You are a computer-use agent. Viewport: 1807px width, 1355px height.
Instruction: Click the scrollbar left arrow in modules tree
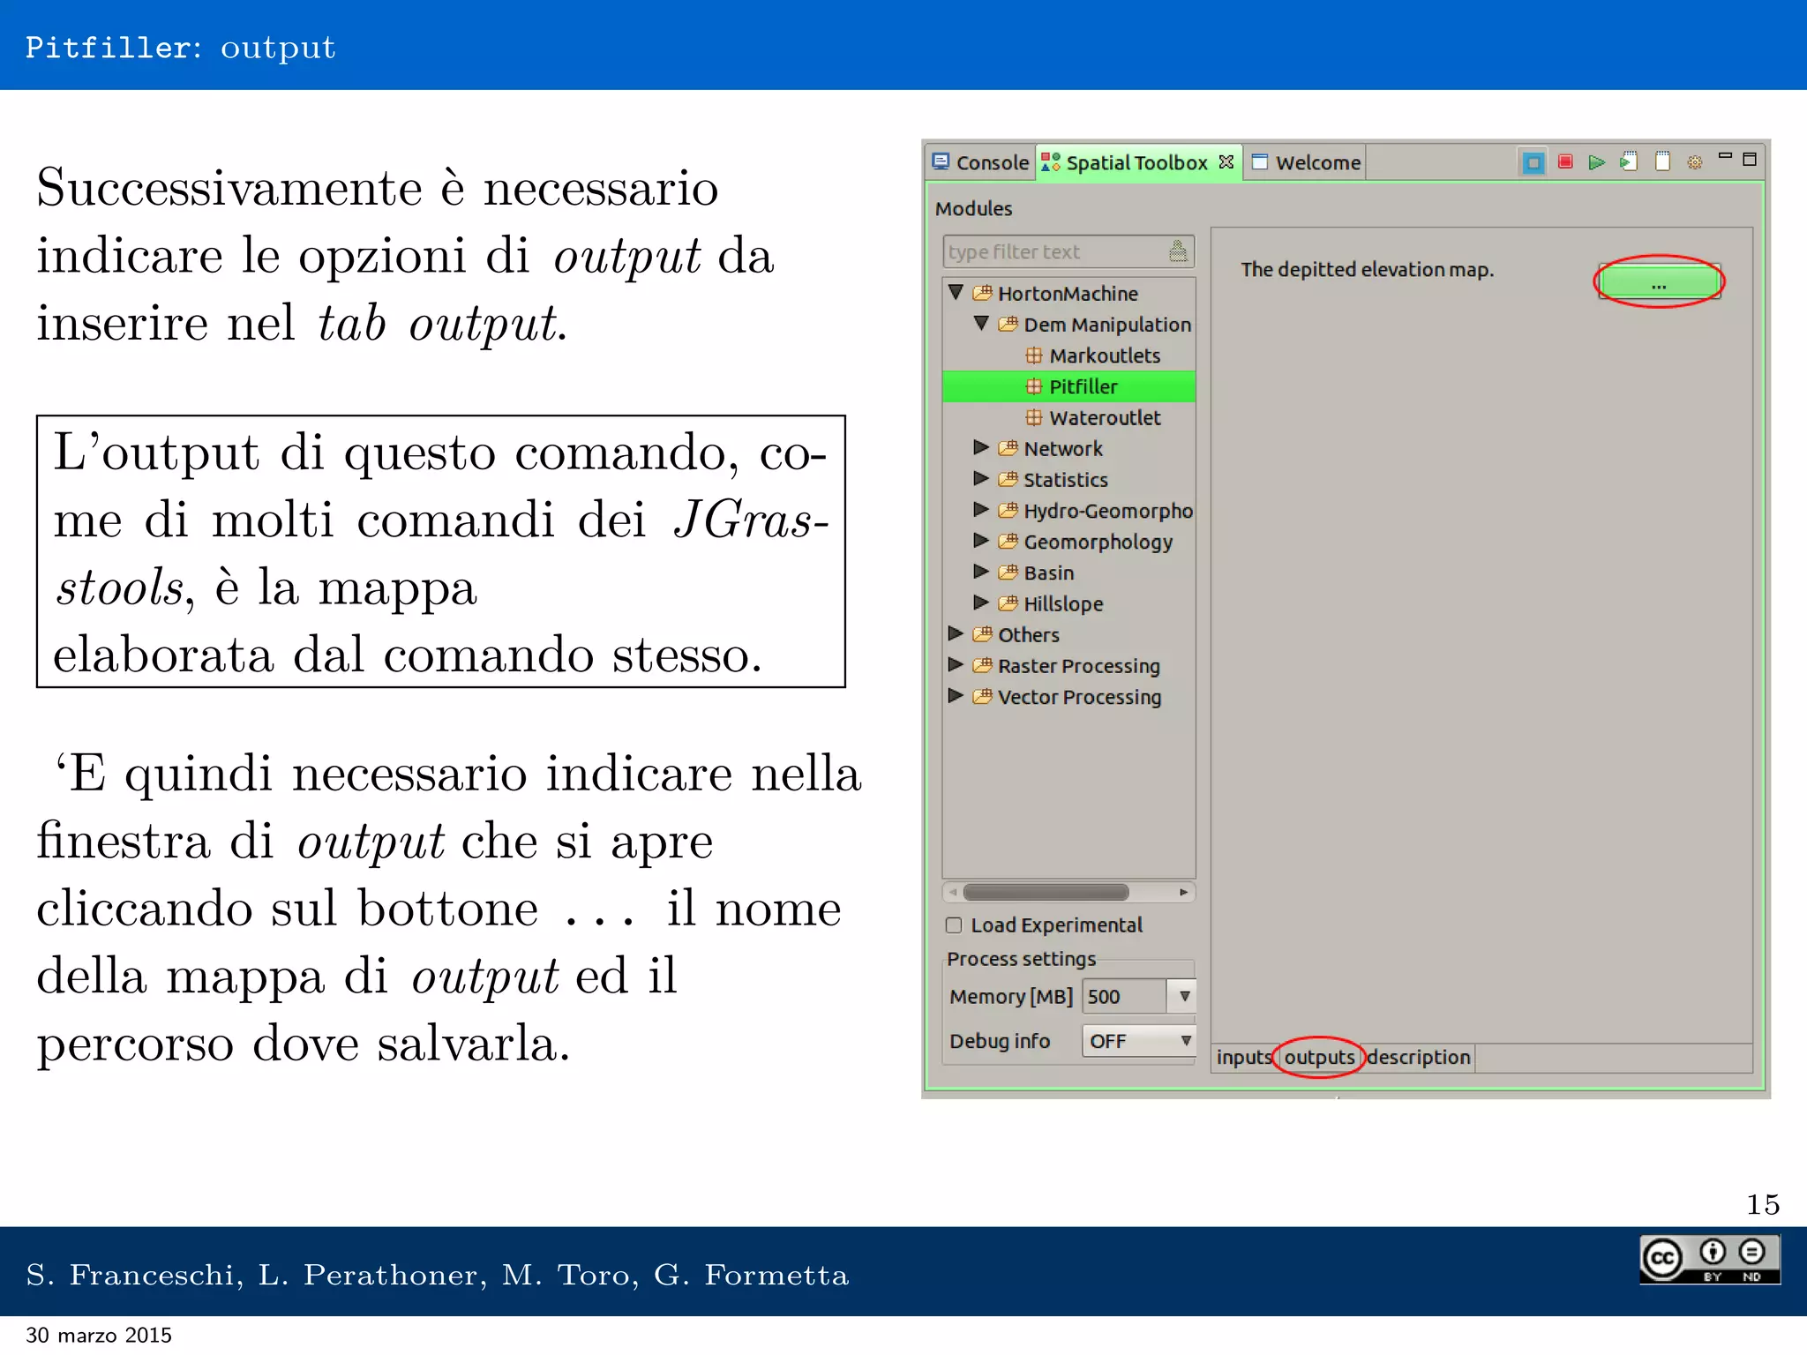[953, 892]
